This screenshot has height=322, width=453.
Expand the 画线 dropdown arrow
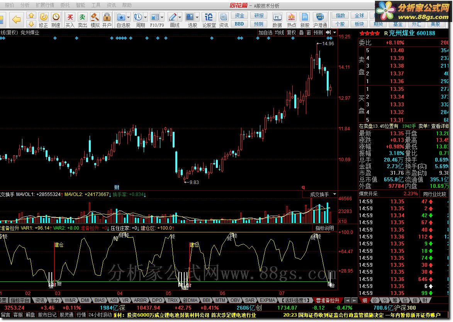pos(180,17)
